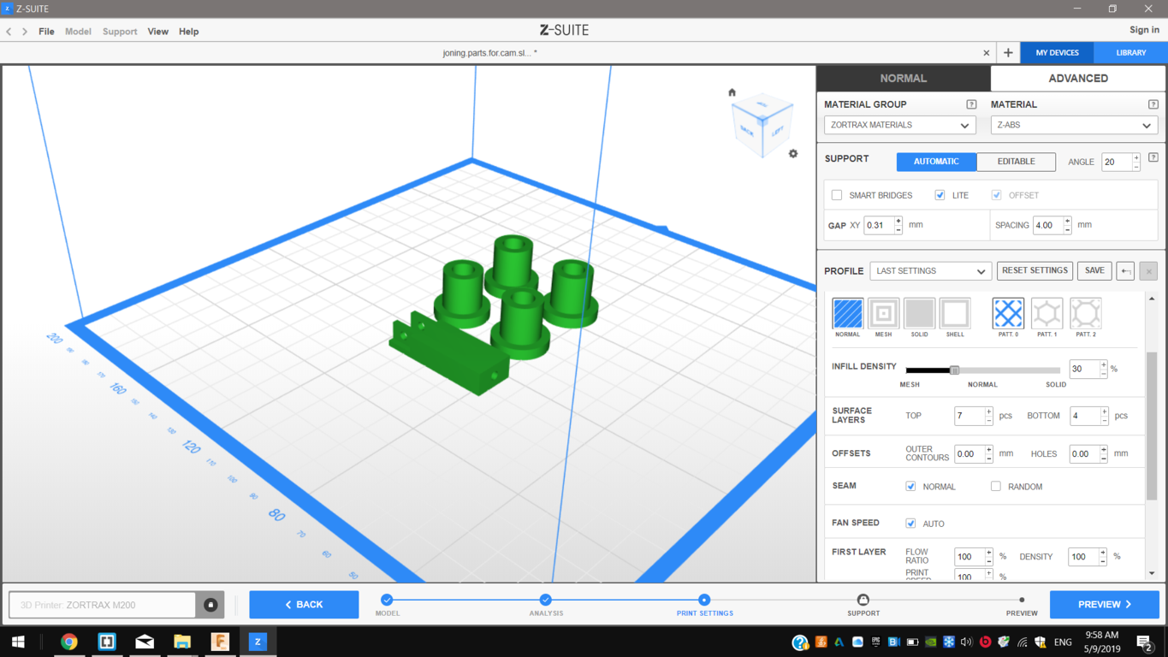Open the view settings gear near the cube

coord(793,154)
